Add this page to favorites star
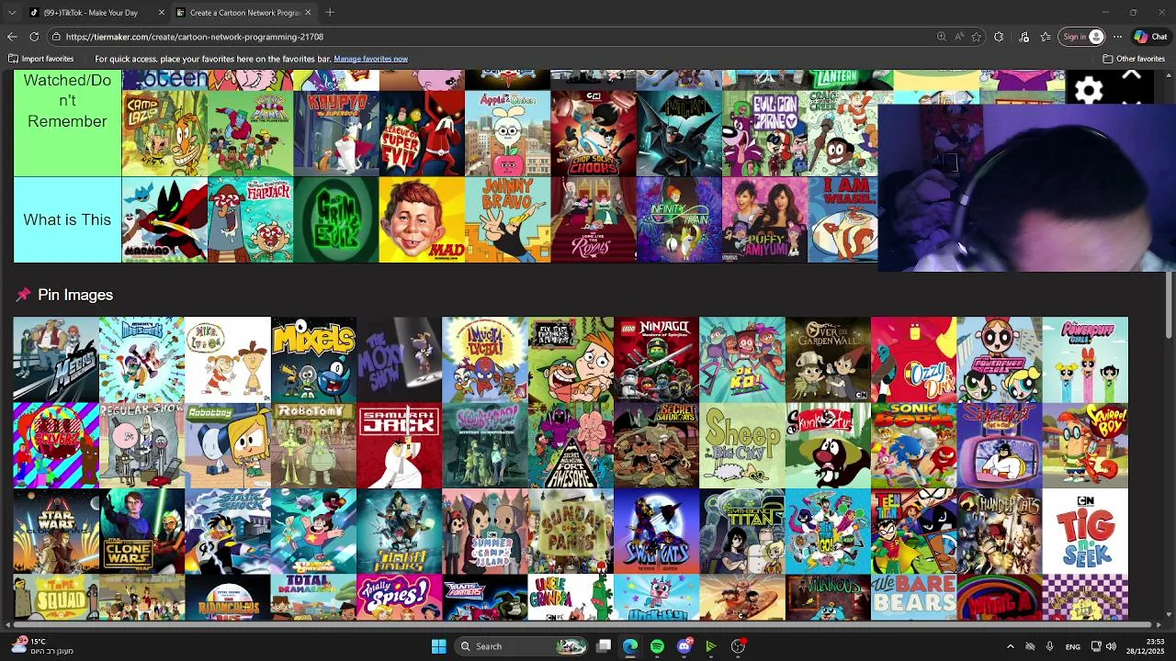 tap(977, 37)
